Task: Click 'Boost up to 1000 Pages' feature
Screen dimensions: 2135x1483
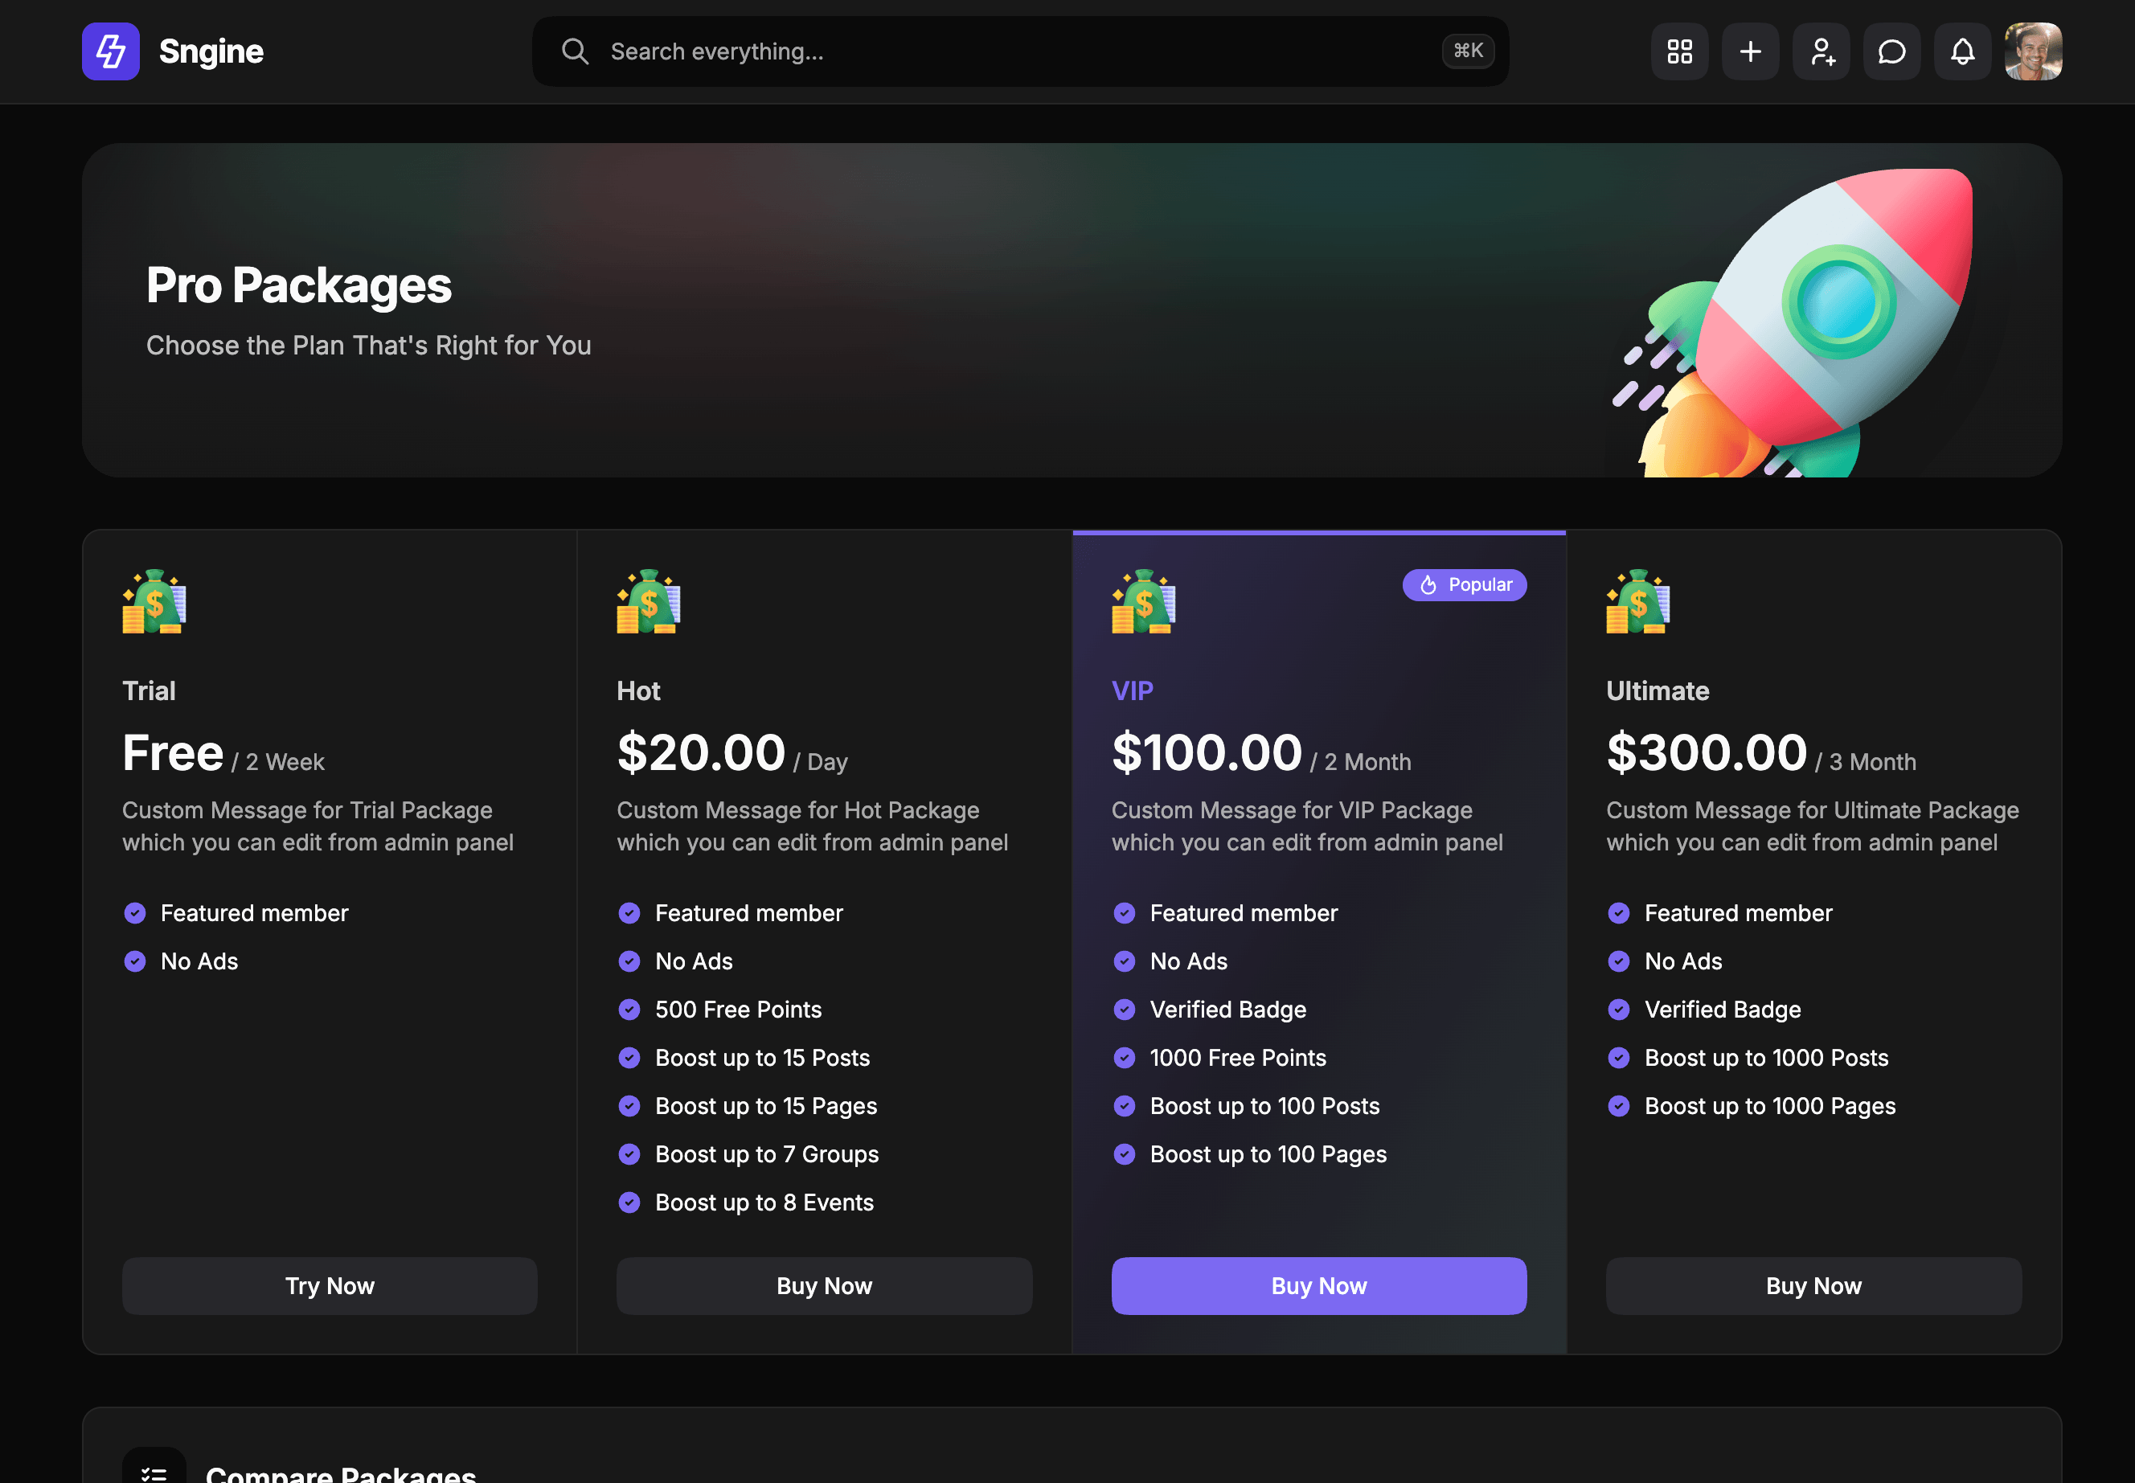Action: pos(1770,1106)
